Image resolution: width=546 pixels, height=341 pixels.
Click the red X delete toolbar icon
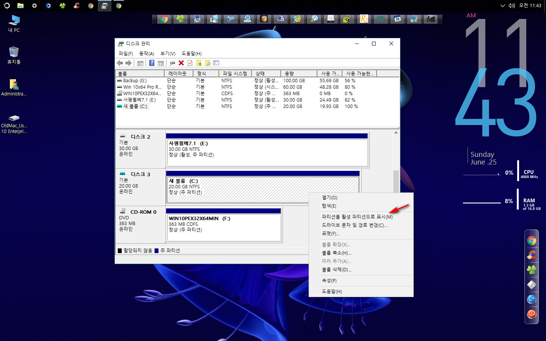[181, 63]
